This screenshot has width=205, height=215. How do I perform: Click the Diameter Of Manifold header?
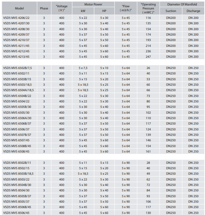(182, 4)
